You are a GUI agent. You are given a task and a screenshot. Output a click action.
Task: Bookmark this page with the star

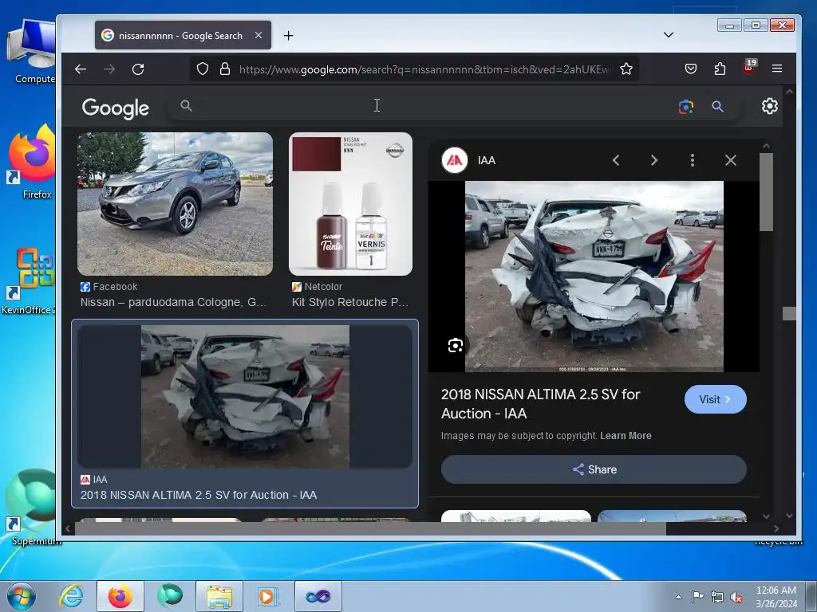[626, 69]
